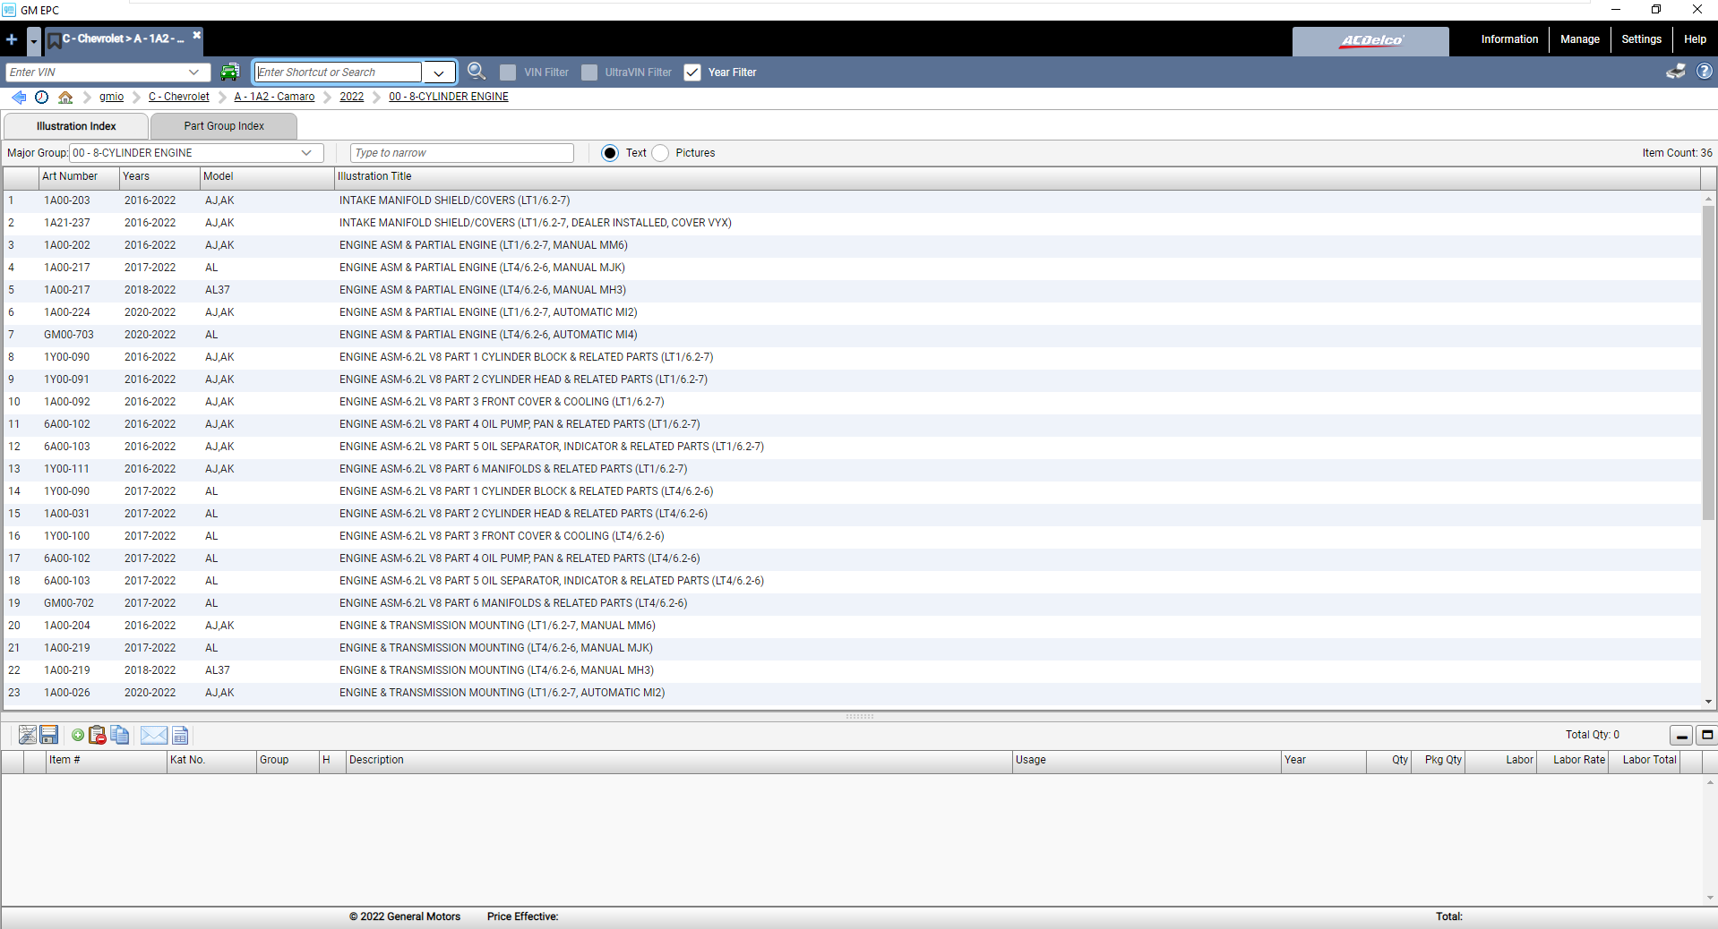Uncheck the Year Filter checkbox

692,72
